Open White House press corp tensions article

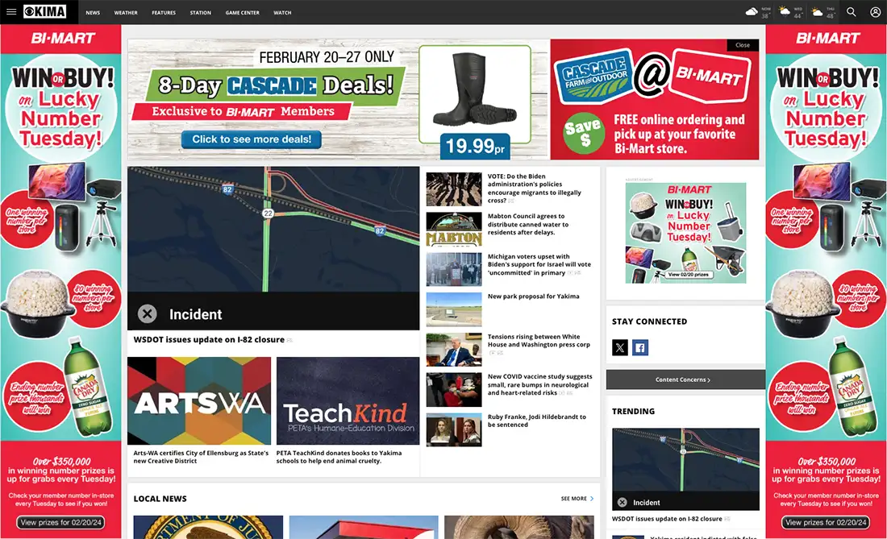tap(539, 340)
